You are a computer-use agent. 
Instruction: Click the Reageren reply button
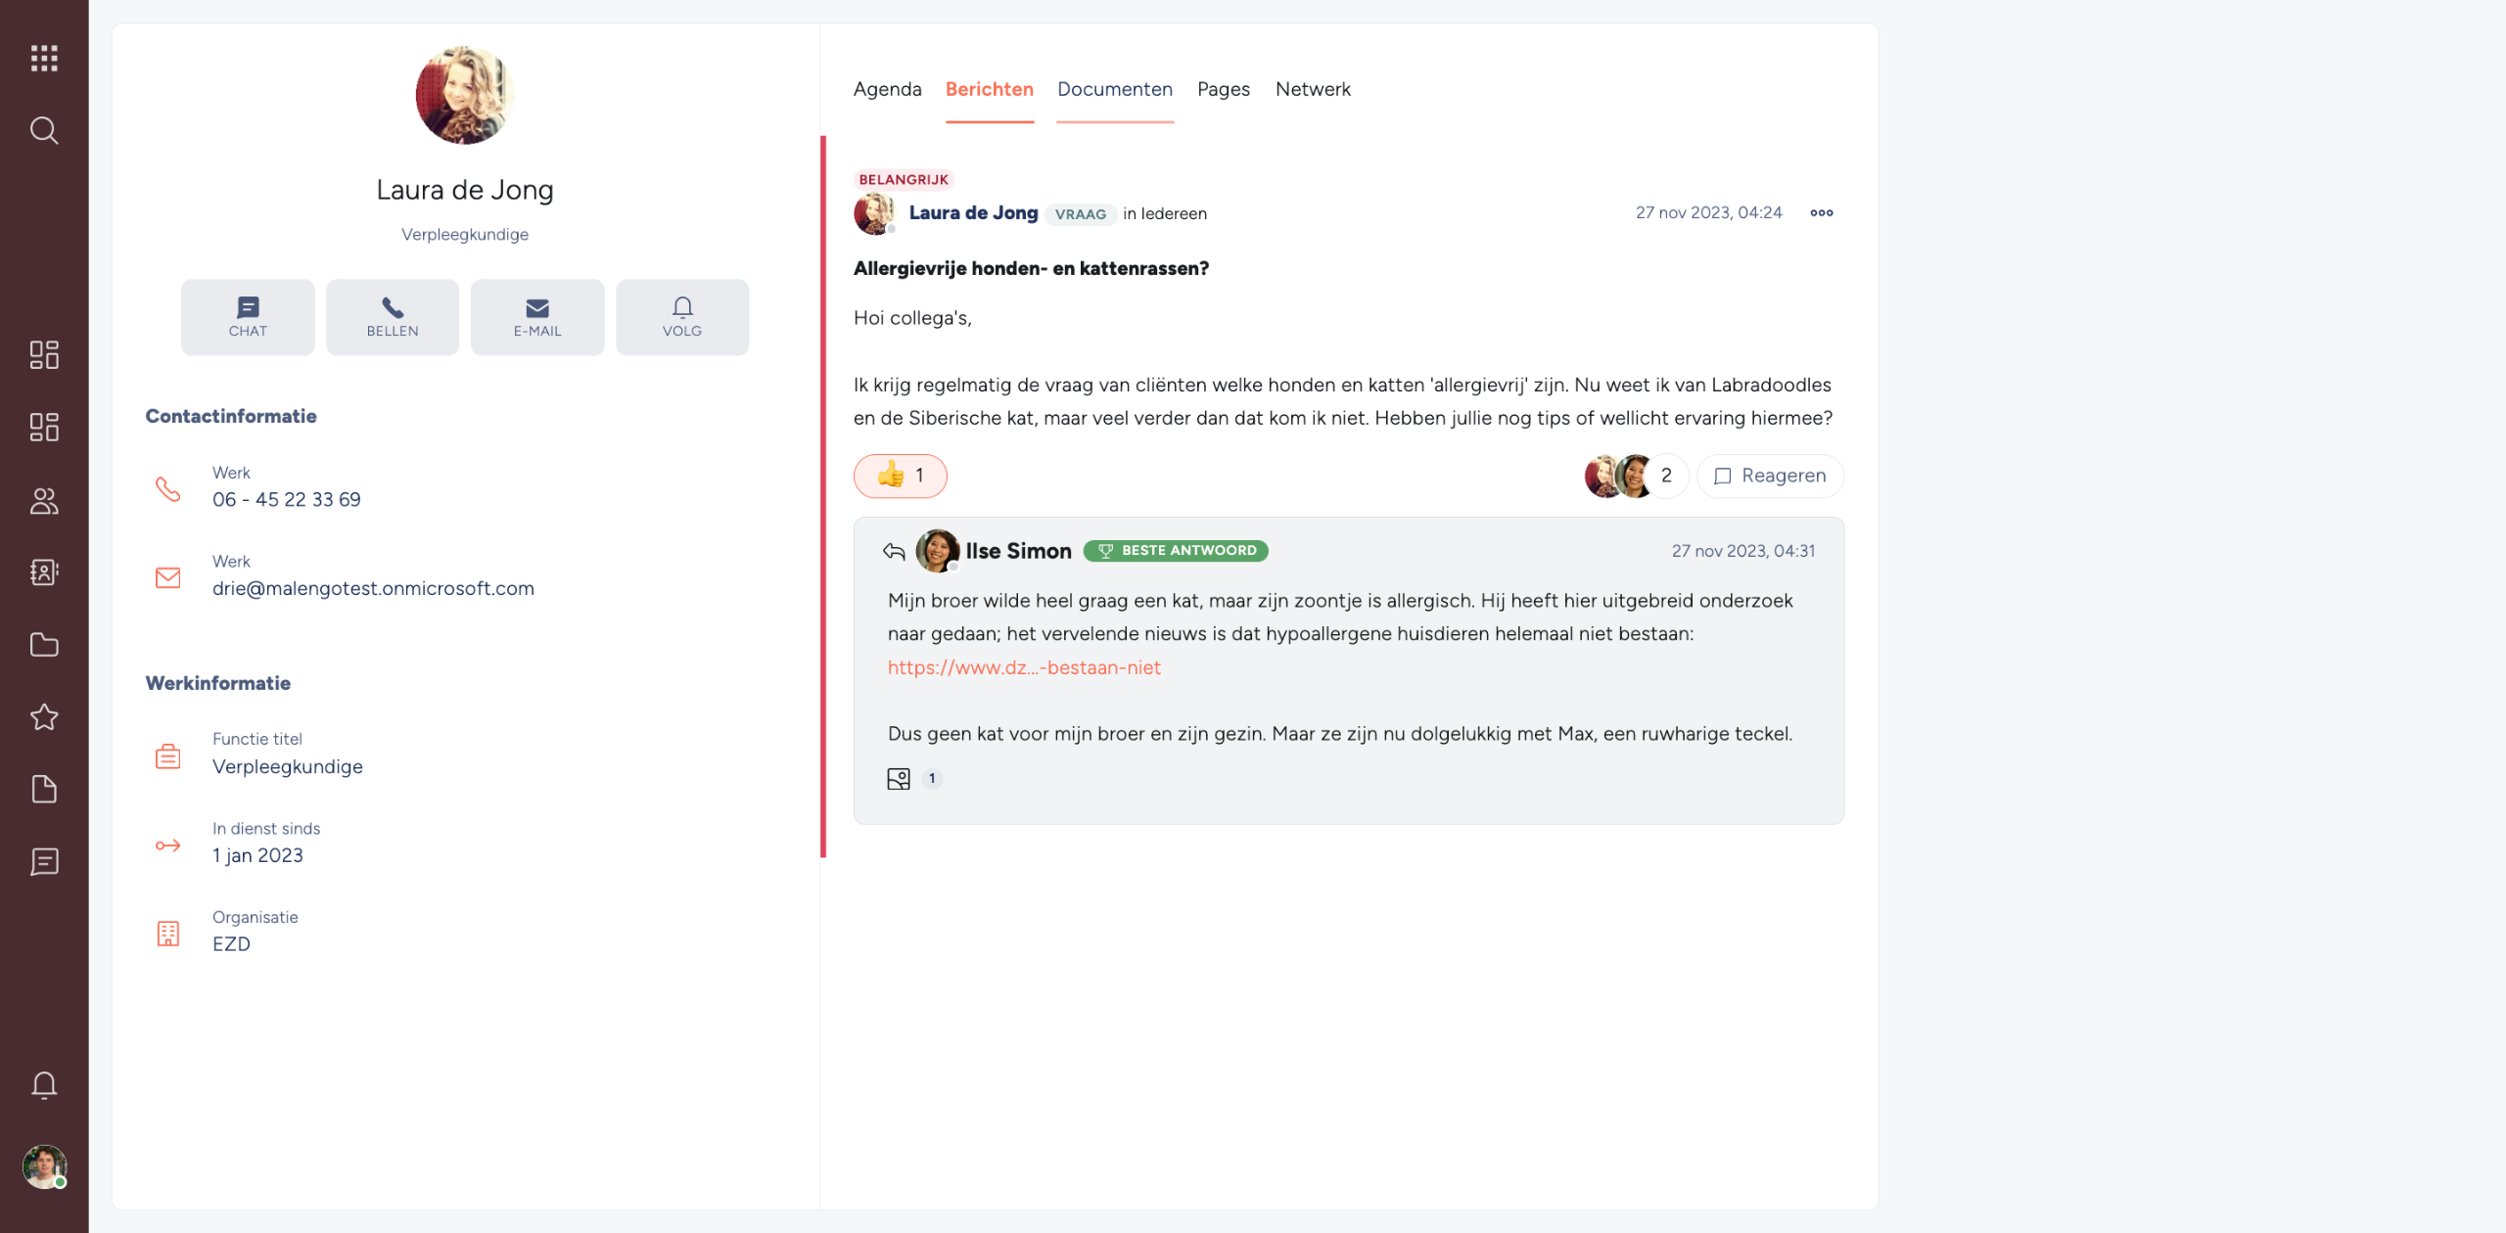click(x=1771, y=476)
